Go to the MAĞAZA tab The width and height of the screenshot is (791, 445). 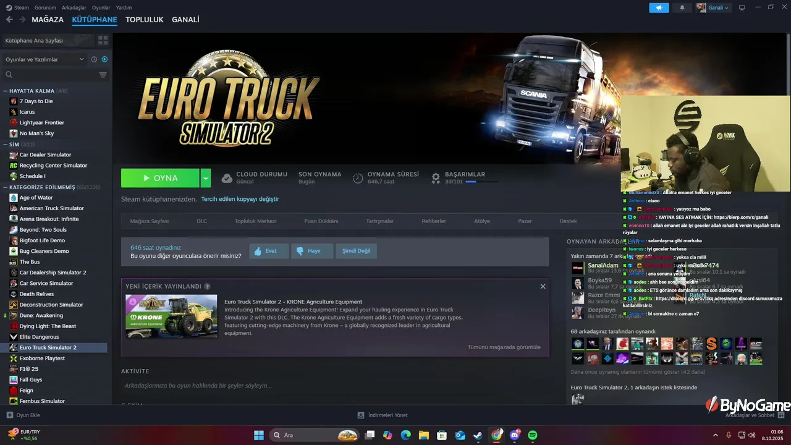pyautogui.click(x=48, y=20)
